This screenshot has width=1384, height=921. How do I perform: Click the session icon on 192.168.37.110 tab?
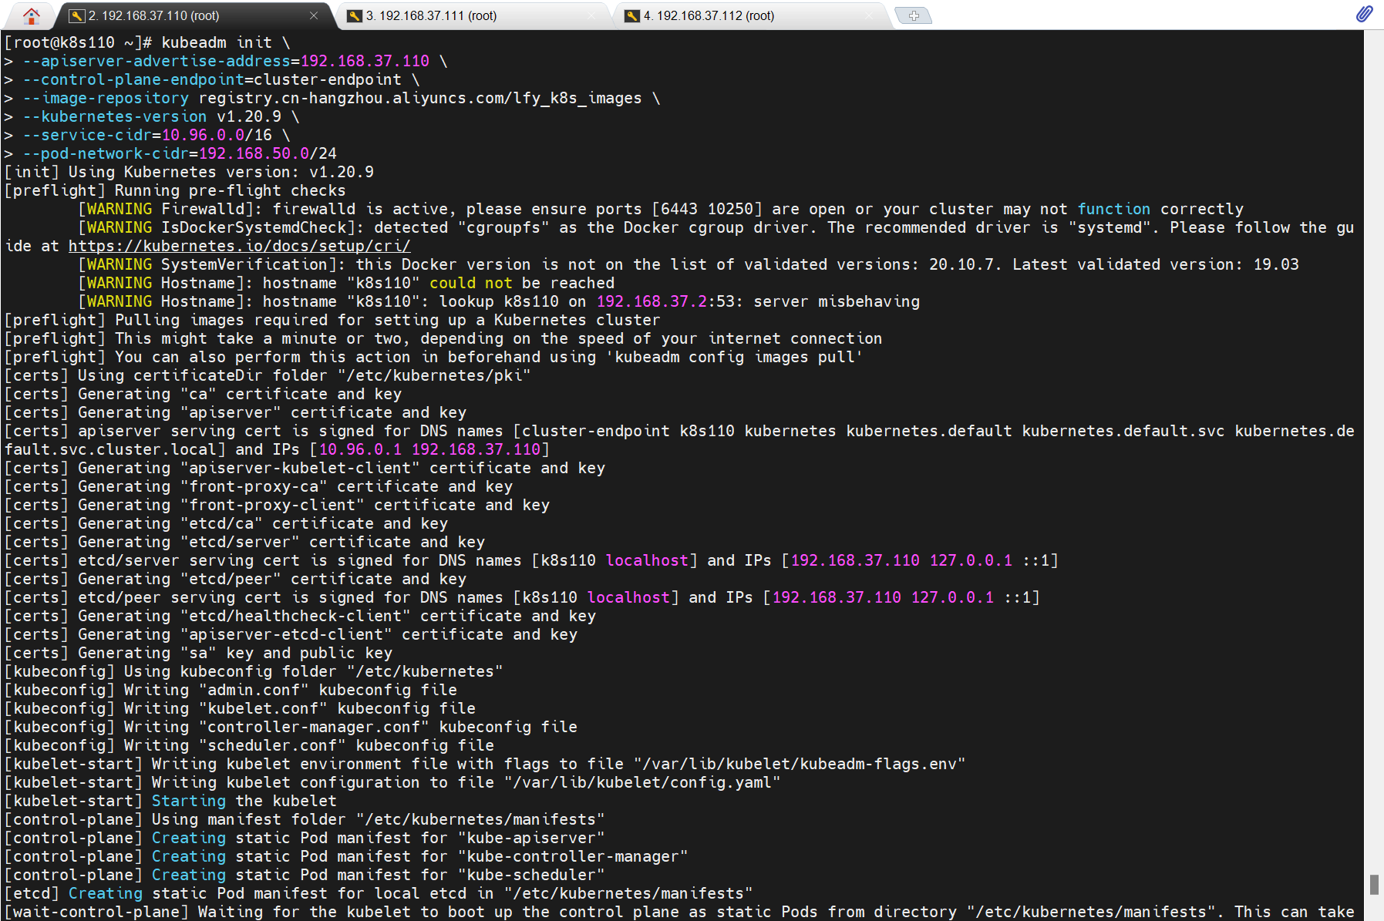click(x=76, y=15)
